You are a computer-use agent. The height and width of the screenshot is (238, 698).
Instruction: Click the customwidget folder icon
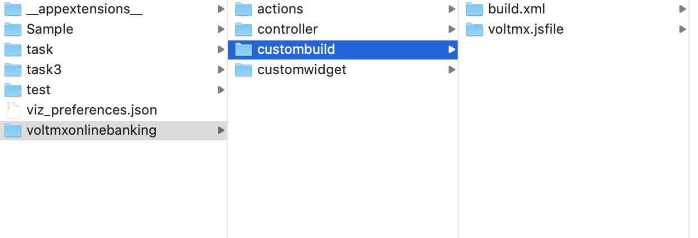pyautogui.click(x=243, y=70)
